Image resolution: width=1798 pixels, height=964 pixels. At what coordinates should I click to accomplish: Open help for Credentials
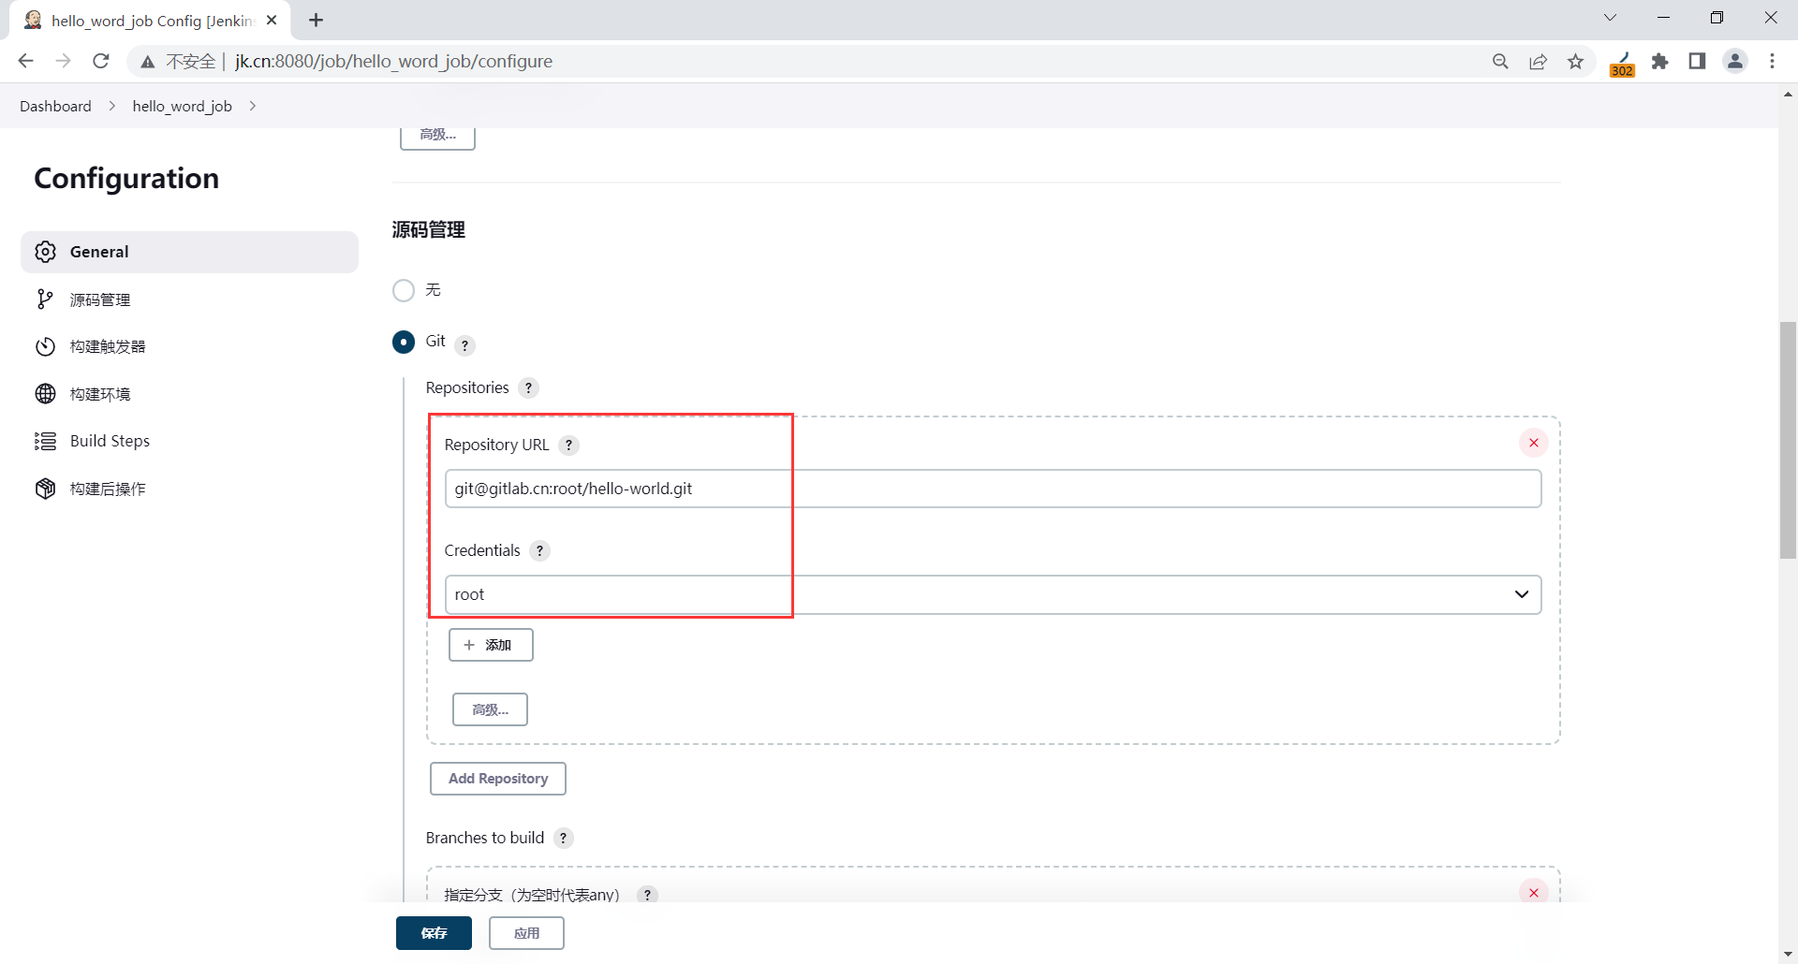[x=539, y=550]
